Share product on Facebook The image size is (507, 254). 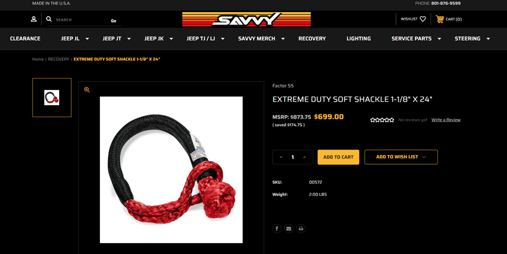click(x=277, y=228)
